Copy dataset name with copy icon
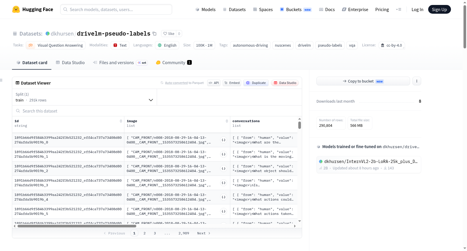The height and width of the screenshot is (251, 467). pyautogui.click(x=155, y=34)
